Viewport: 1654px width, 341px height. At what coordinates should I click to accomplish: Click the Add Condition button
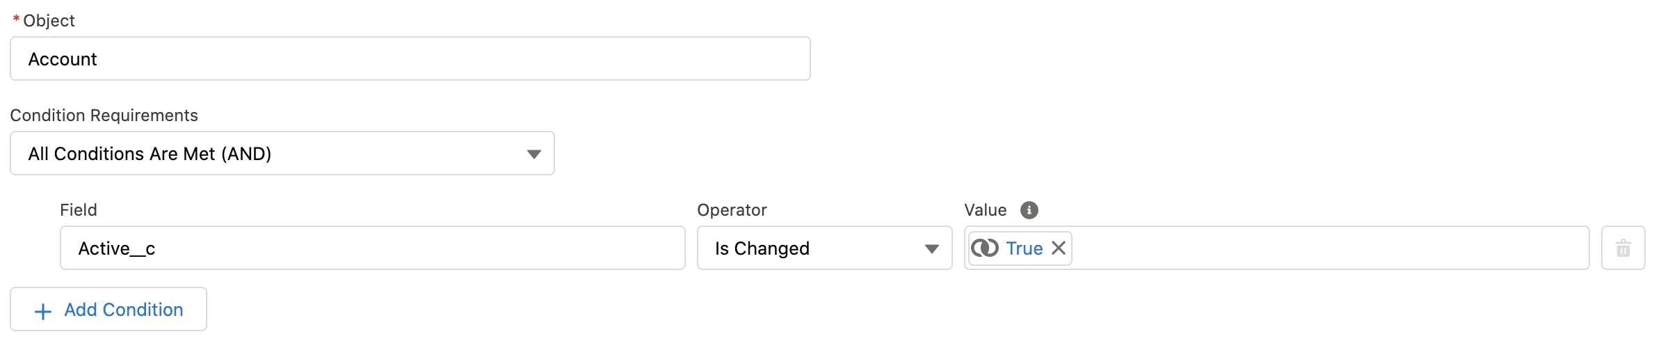click(x=109, y=309)
